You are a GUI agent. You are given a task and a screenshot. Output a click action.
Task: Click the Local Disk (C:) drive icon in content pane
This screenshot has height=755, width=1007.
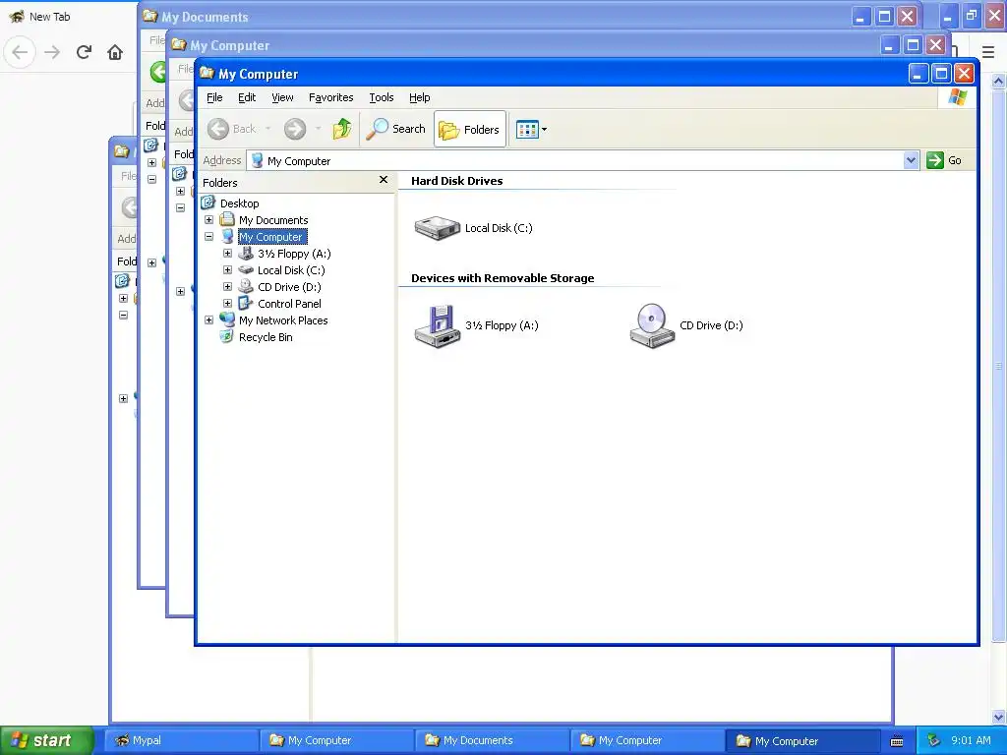coord(438,227)
